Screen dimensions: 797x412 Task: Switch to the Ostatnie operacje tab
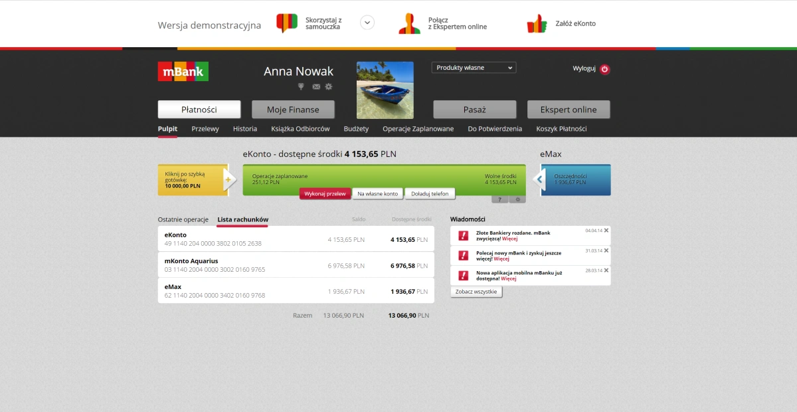(x=183, y=219)
